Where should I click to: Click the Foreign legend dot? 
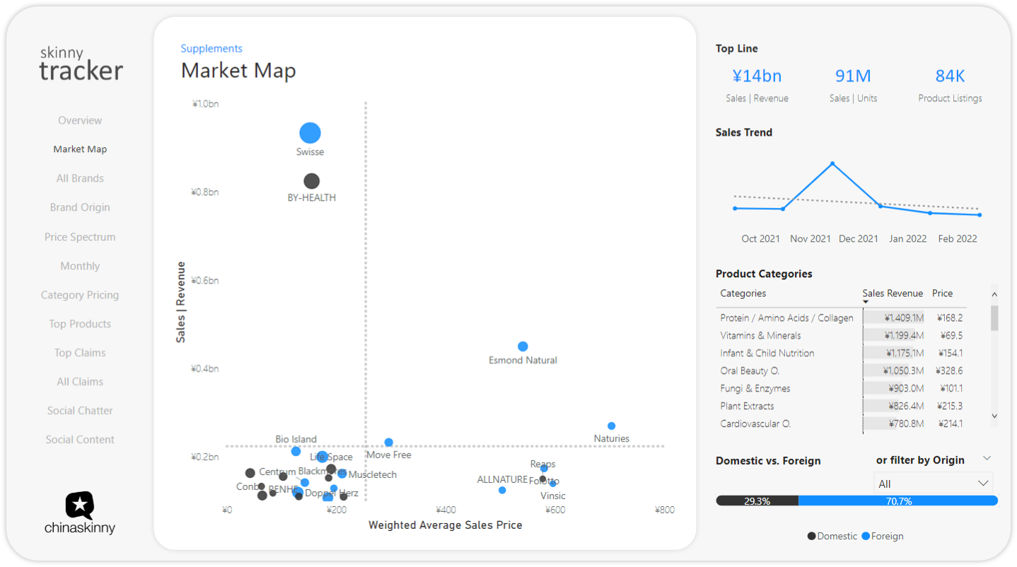pyautogui.click(x=866, y=536)
